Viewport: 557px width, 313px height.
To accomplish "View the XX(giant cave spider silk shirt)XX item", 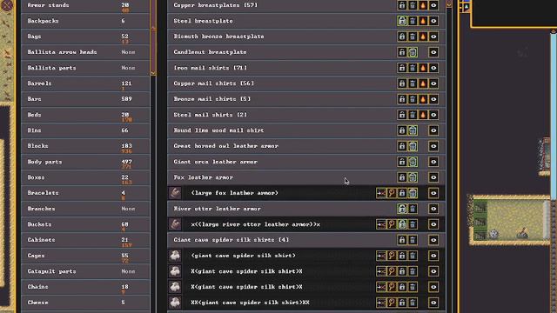I will pyautogui.click(x=392, y=303).
